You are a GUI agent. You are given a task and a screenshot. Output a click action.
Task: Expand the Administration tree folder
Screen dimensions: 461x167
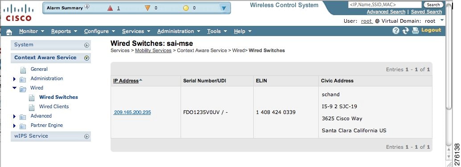14,79
